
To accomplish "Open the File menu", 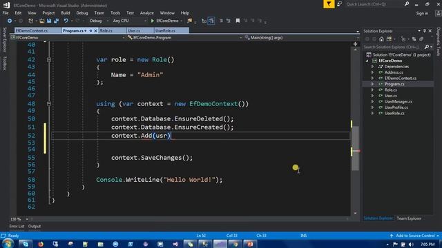I will pyautogui.click(x=6, y=13).
